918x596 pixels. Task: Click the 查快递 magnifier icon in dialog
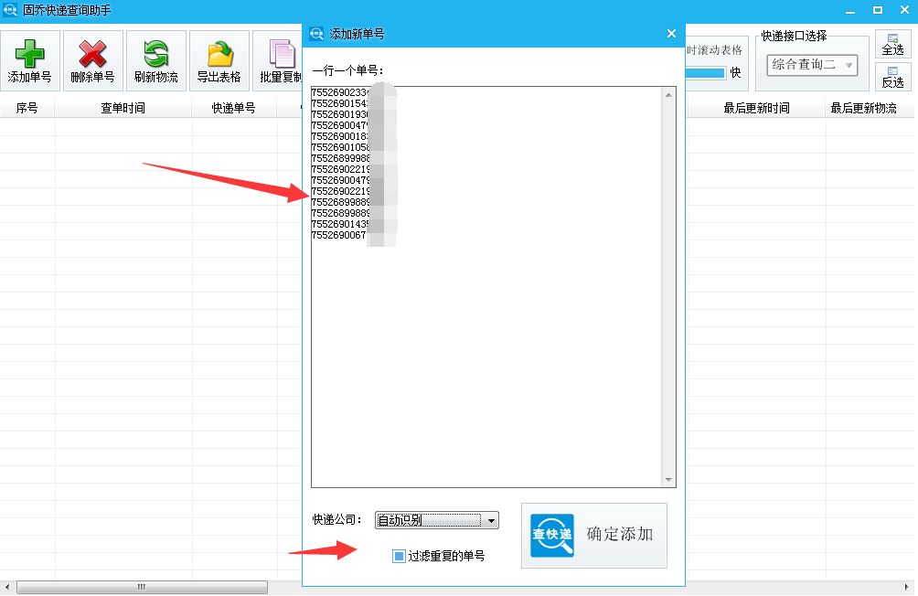tap(552, 535)
